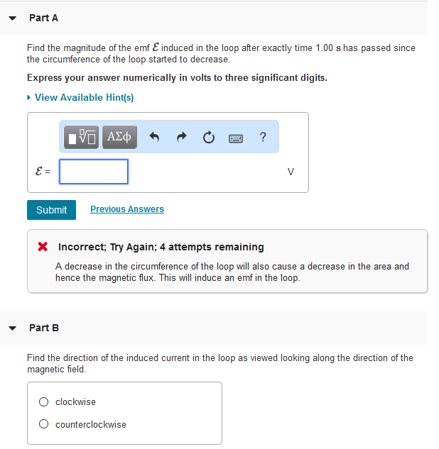This screenshot has height=449, width=439.
Task: Select the clockwise option
Action: 44,402
